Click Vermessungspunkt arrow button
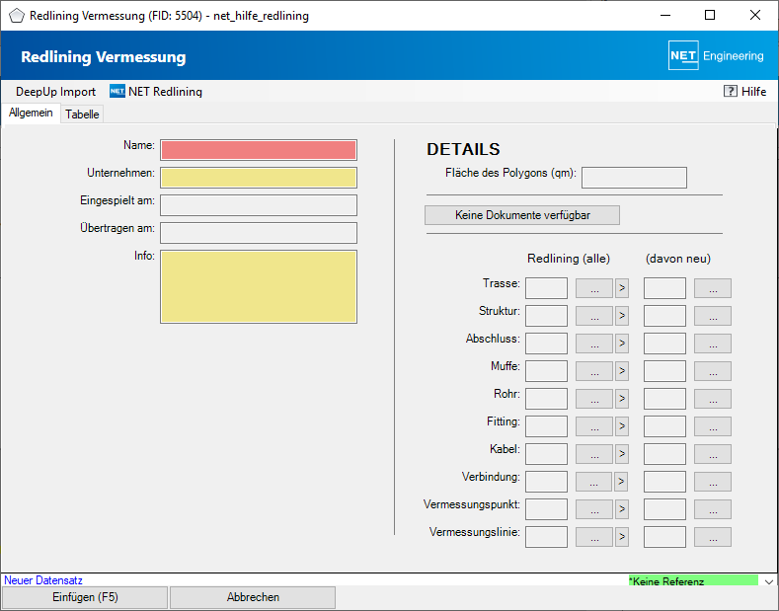This screenshot has width=779, height=611. 621,509
